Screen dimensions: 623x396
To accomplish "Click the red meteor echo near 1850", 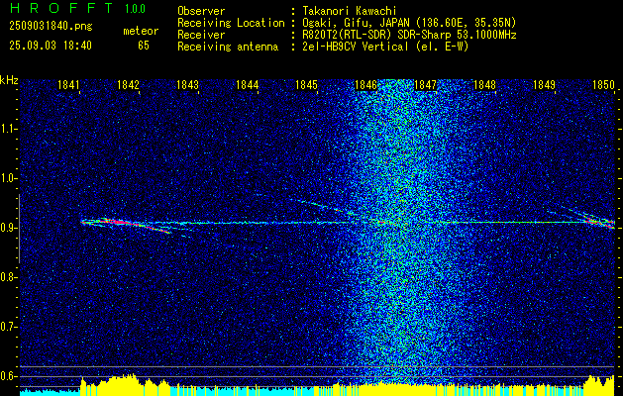I will (x=600, y=221).
